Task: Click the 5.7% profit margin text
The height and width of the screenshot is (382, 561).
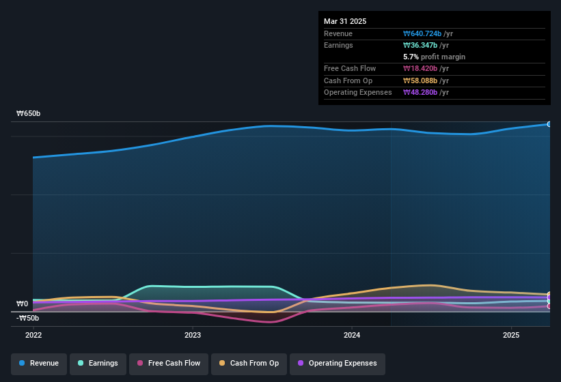Action: [434, 57]
